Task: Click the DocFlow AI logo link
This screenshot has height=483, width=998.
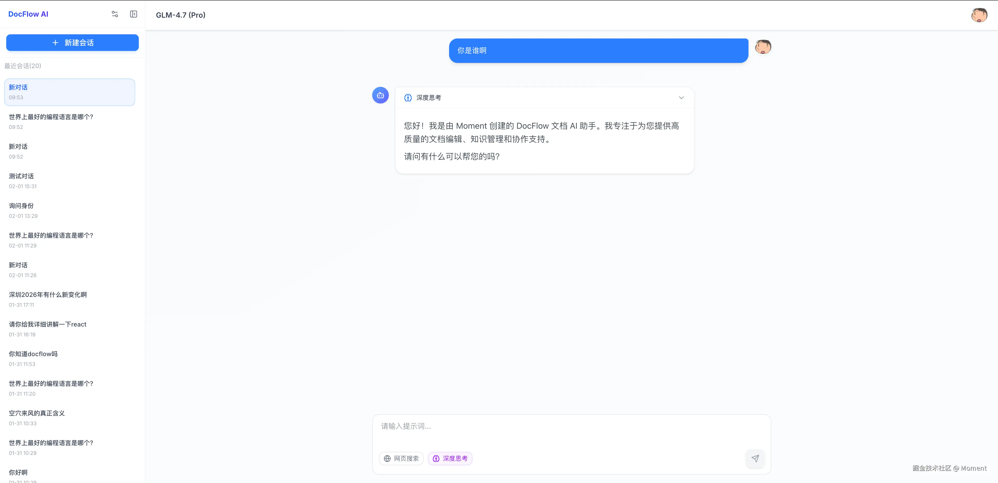Action: [x=28, y=14]
